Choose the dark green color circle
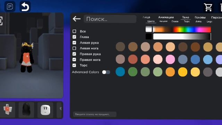 point(133,72)
